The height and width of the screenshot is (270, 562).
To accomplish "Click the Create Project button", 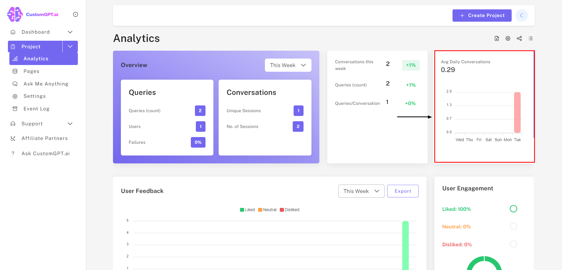I will click(482, 16).
